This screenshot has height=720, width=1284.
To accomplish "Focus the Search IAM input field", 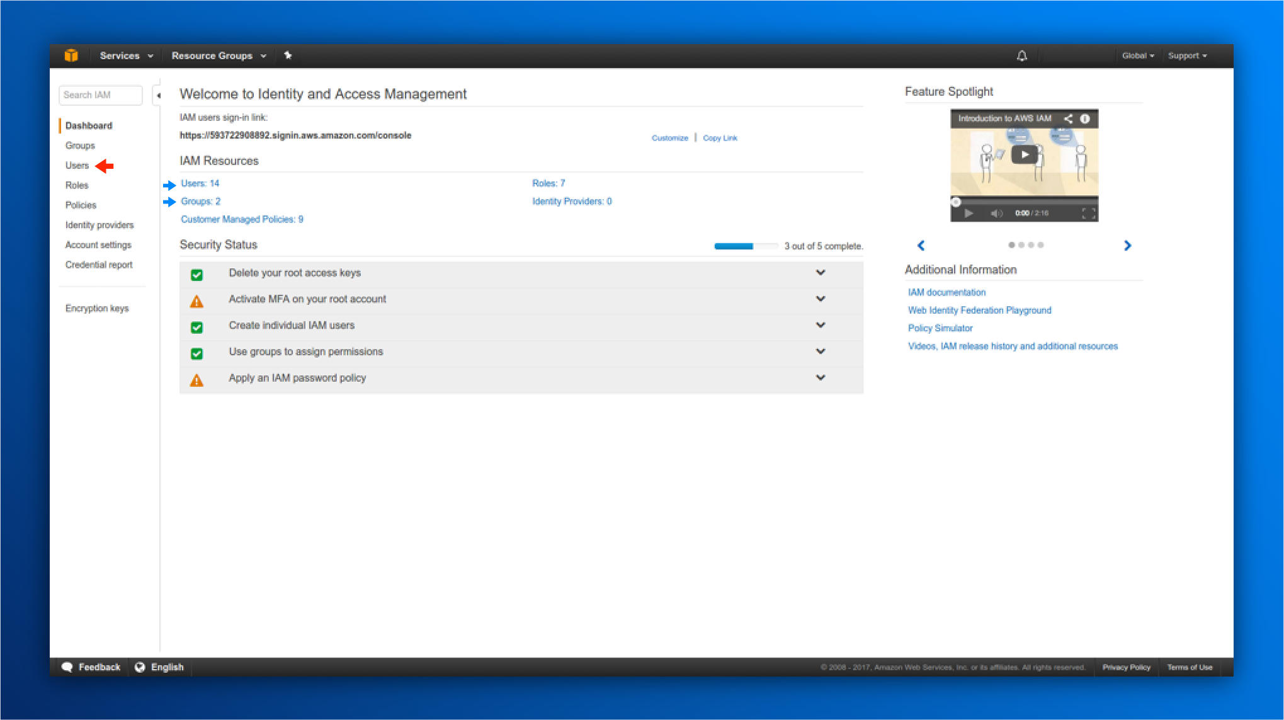I will click(x=100, y=95).
